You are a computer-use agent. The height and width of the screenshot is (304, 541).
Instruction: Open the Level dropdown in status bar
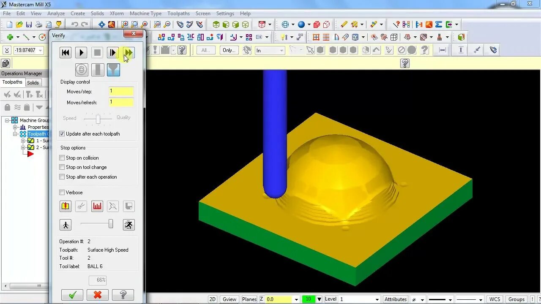[377, 299]
